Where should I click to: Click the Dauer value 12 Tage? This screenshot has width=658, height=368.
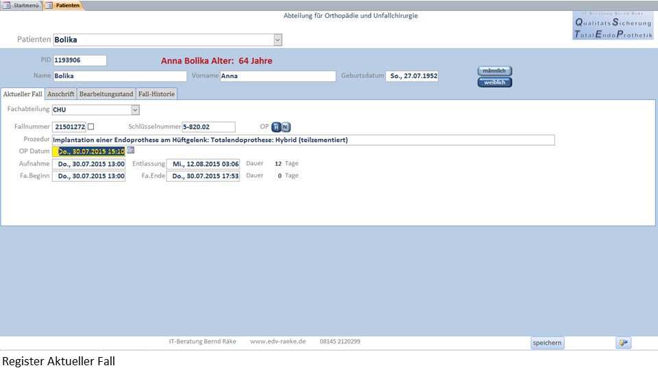pyautogui.click(x=287, y=164)
